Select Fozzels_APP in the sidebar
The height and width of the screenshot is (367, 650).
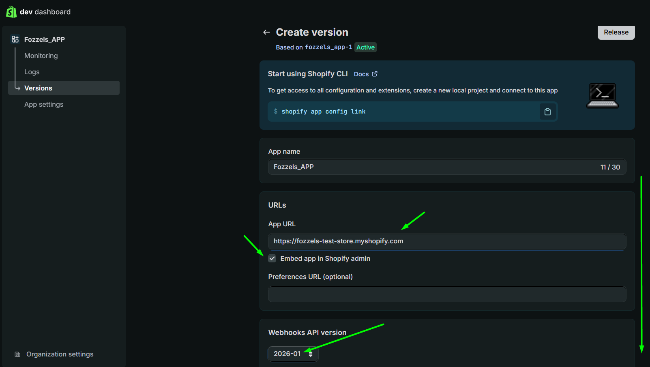click(45, 39)
